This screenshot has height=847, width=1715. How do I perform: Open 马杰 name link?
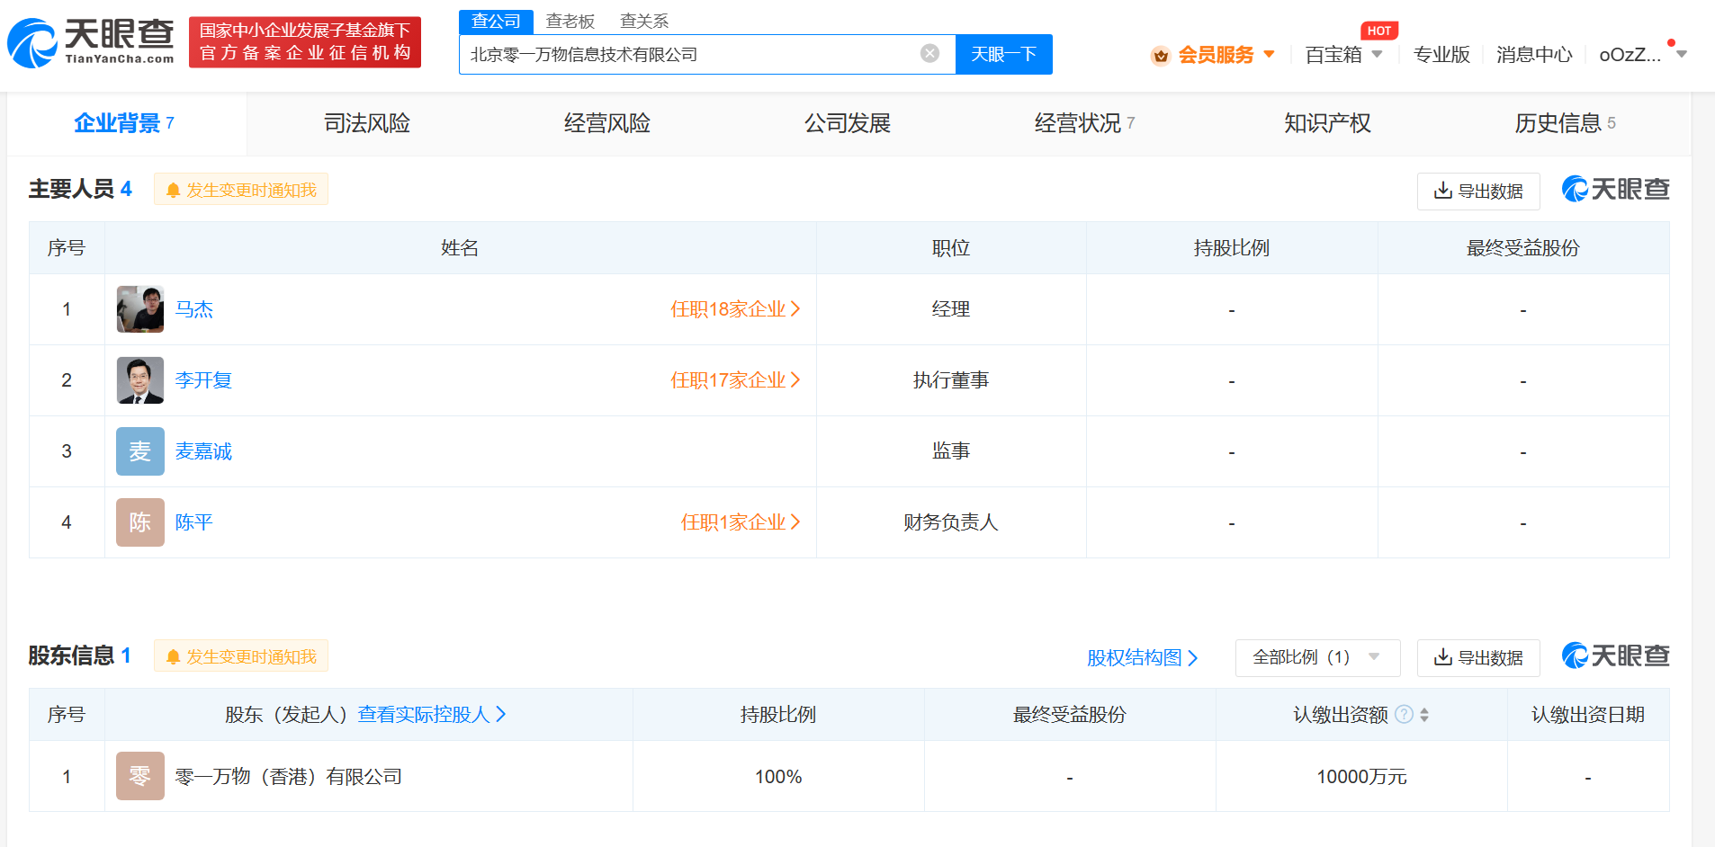(194, 309)
